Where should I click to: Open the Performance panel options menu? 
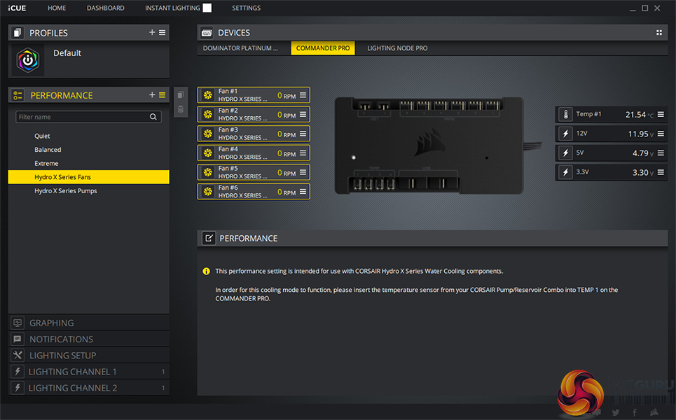(x=162, y=94)
